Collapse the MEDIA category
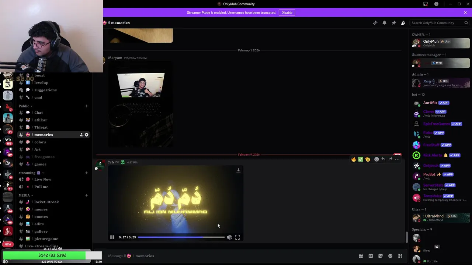 [26, 195]
